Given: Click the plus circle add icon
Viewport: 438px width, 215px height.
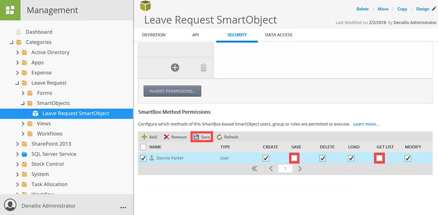Looking at the screenshot, I should (175, 68).
